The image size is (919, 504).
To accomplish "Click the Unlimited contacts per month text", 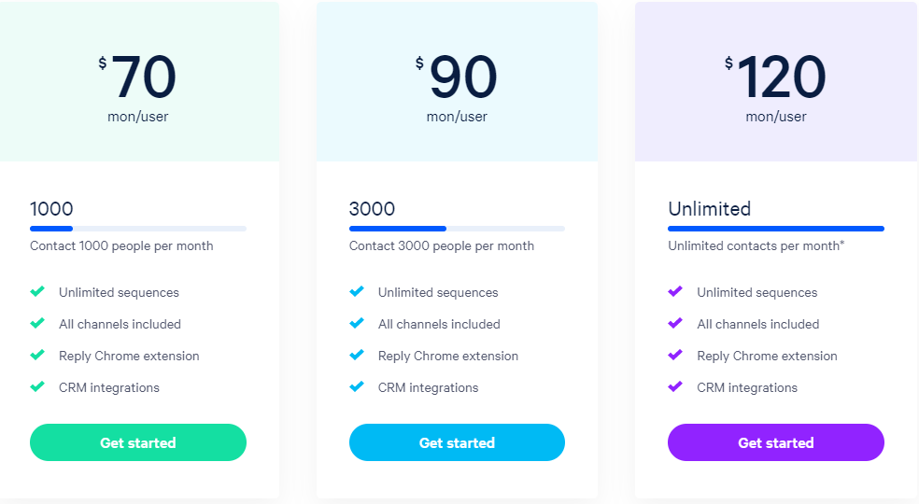I will pyautogui.click(x=756, y=245).
